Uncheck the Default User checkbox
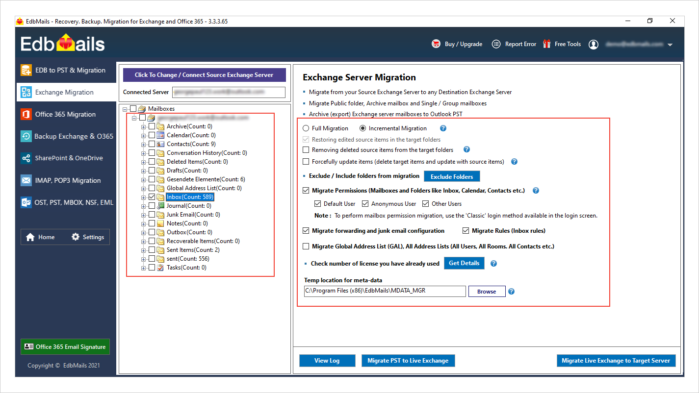Image resolution: width=699 pixels, height=393 pixels. pos(317,203)
